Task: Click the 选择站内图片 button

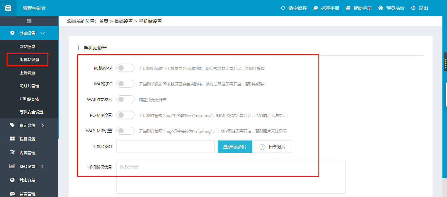Action: (235, 147)
